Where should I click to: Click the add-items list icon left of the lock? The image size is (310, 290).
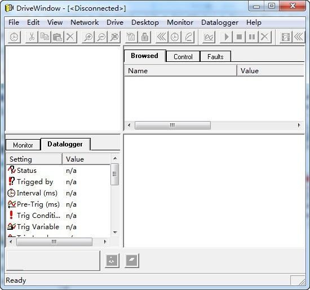(x=131, y=37)
